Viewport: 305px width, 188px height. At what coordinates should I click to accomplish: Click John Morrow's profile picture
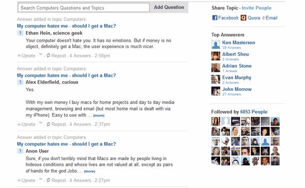[x=216, y=91]
